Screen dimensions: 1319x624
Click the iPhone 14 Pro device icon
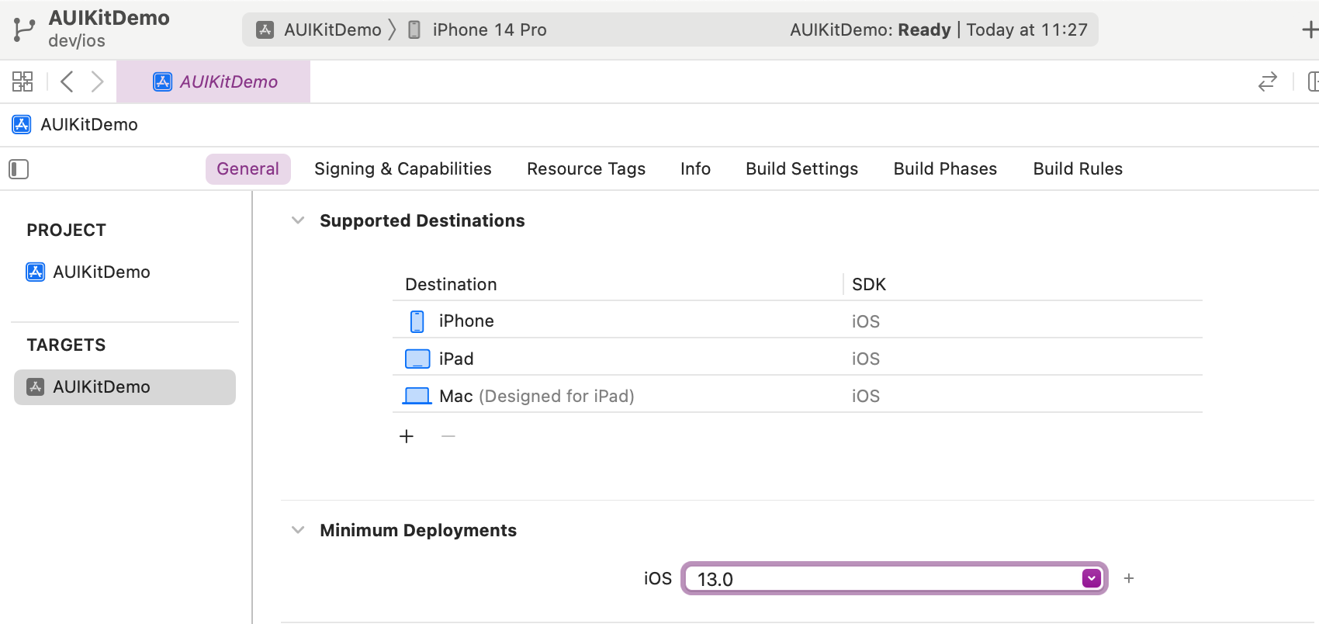[414, 29]
